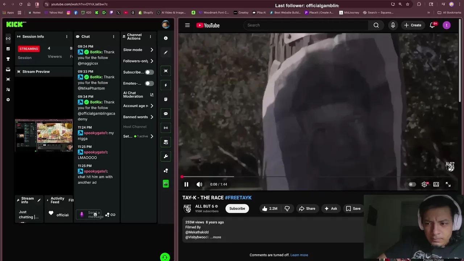
Task: Click the Kick info circle icon
Action: (x=166, y=38)
